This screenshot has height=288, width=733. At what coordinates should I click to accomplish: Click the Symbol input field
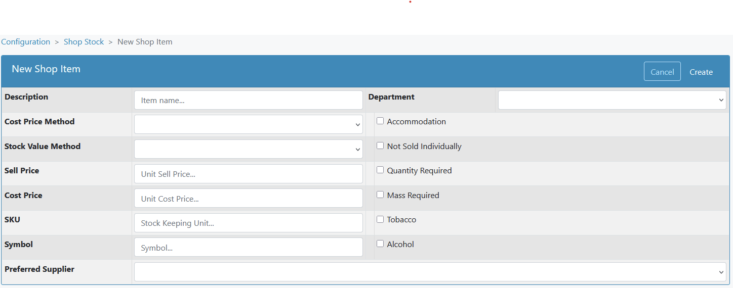pos(249,247)
